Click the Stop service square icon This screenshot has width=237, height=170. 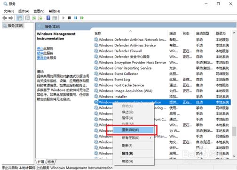[x=70, y=18]
